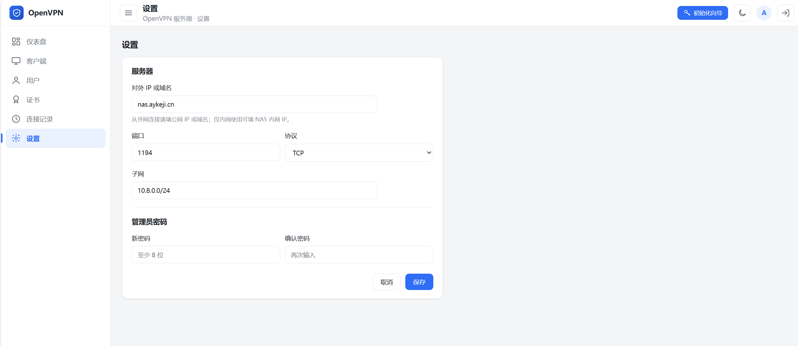This screenshot has width=798, height=346.
Task: Click the OpenVPN brand name text
Action: click(x=46, y=13)
